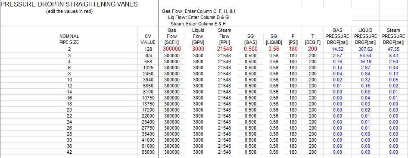The height and width of the screenshot is (158, 408).
Task: Select the title cell 'PRESSURE DROP IN STRAIGHTENING VANES'
Action: [x=70, y=4]
